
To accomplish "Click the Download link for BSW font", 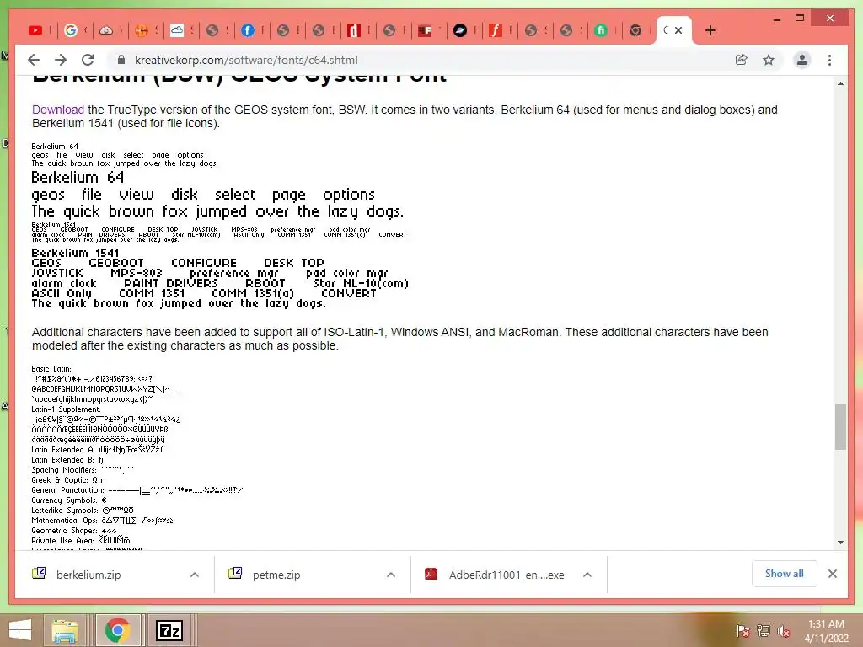I will 58,110.
